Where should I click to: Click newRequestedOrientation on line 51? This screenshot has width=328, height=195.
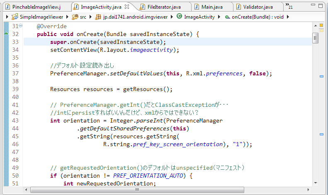coord(115,183)
